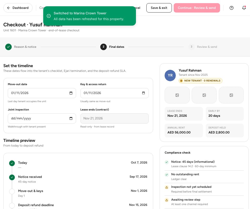250x209 pixels.
Task: Click the YR tenant avatar
Action: pyautogui.click(x=170, y=76)
